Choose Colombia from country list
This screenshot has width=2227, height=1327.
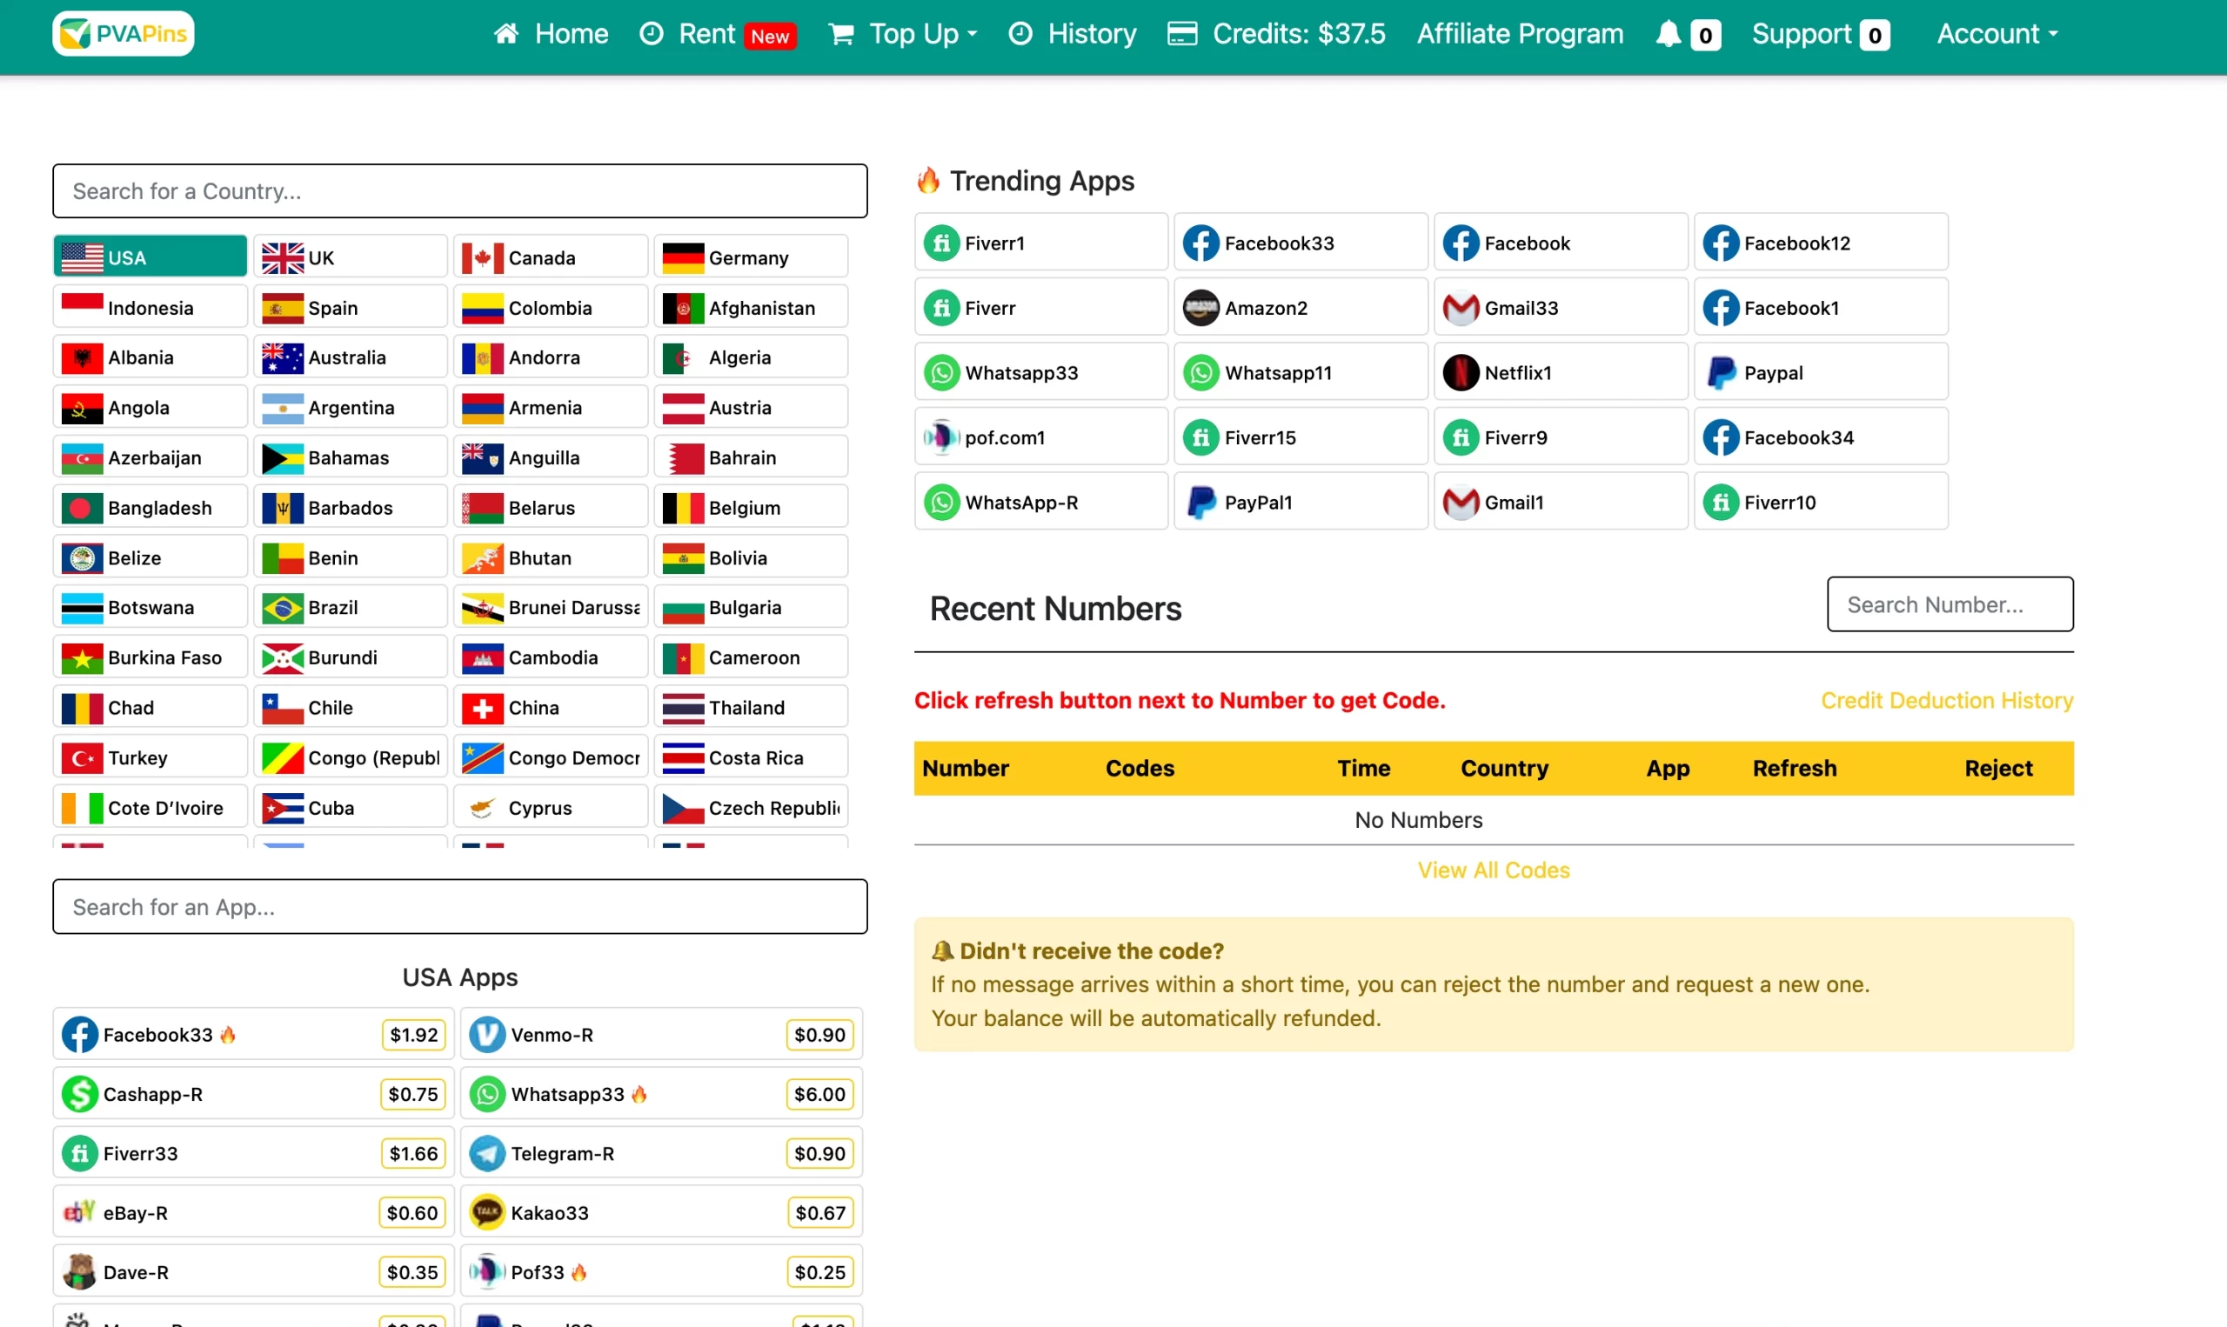click(x=551, y=307)
